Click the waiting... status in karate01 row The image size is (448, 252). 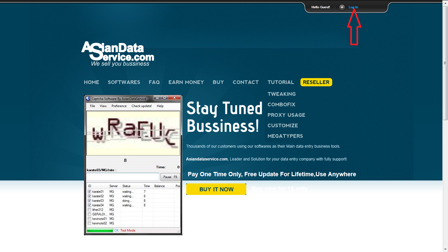click(x=128, y=192)
